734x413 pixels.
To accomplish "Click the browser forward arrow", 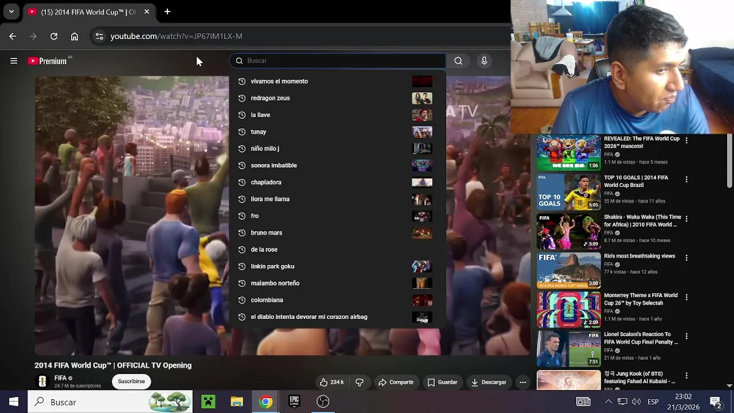I will point(33,36).
